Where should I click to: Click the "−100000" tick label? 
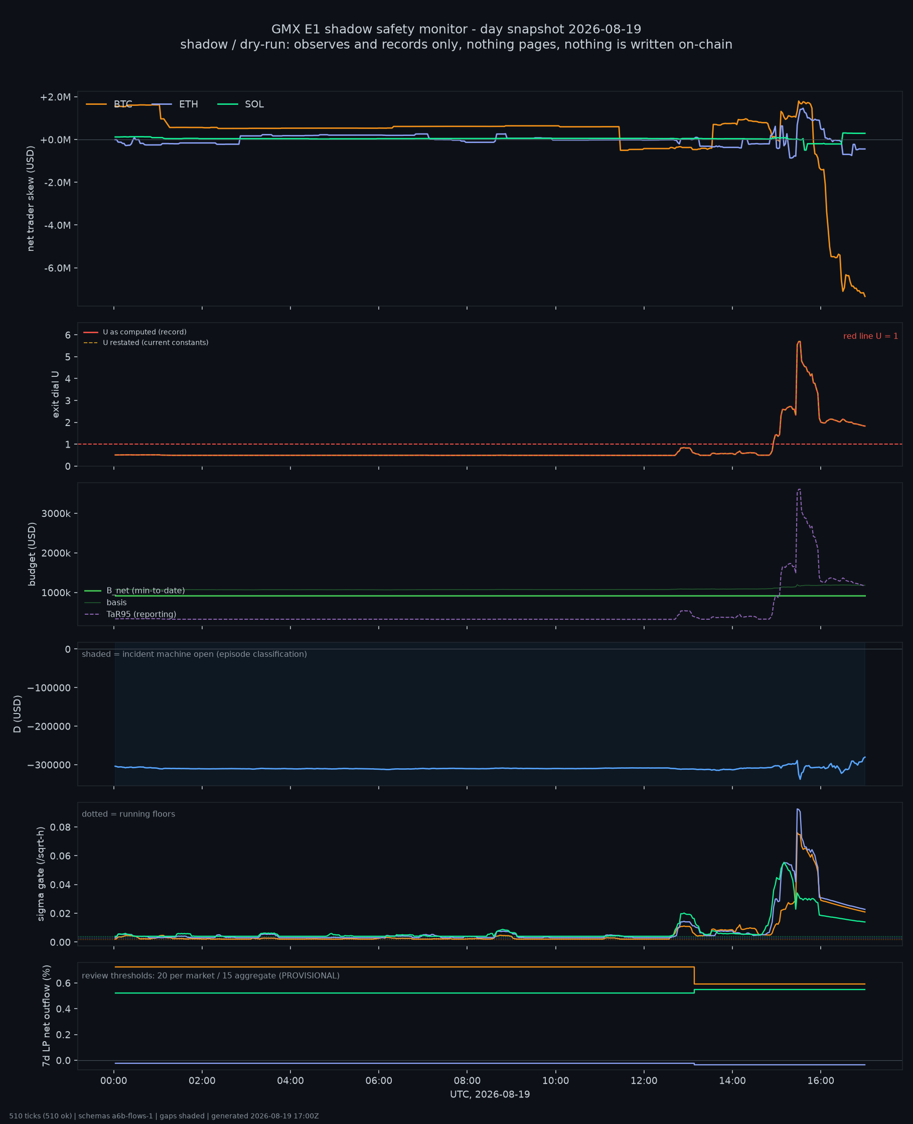(49, 688)
